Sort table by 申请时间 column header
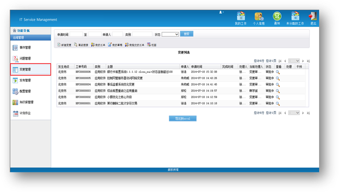 205,67
